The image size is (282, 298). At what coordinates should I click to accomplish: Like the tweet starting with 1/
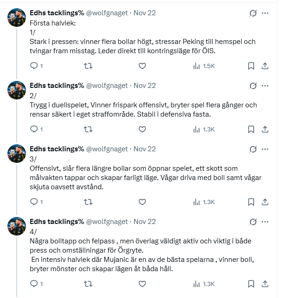pyautogui.click(x=142, y=66)
